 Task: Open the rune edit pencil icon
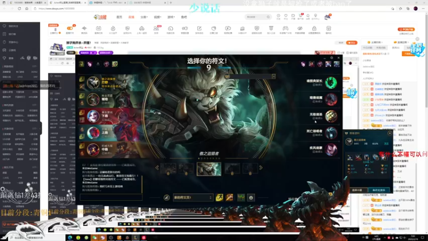166,198
